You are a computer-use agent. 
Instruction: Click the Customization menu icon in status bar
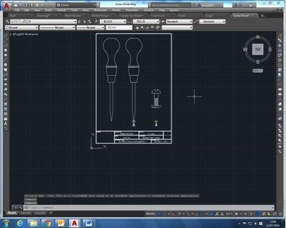[x=280, y=214]
